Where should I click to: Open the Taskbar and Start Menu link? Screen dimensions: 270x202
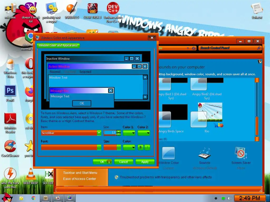click(x=80, y=173)
